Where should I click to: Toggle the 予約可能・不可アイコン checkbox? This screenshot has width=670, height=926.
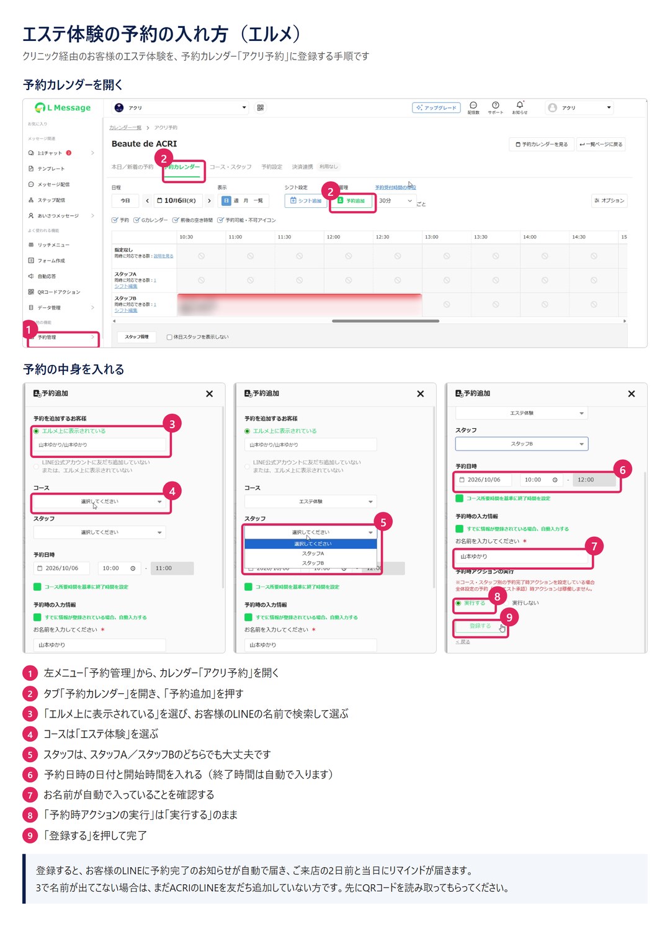pos(220,220)
